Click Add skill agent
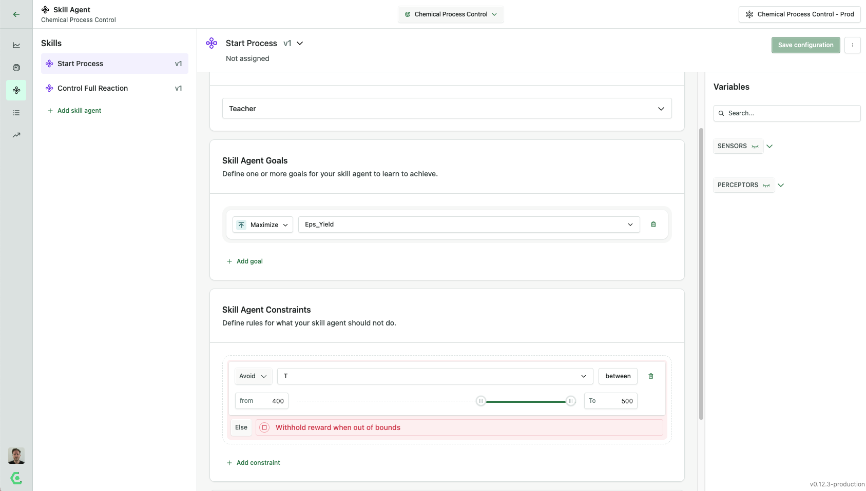866x491 pixels. coord(74,111)
